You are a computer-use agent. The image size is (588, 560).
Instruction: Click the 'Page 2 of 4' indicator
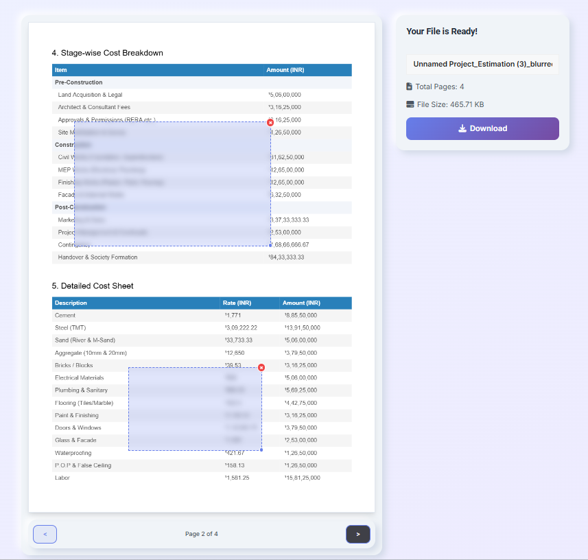pyautogui.click(x=202, y=534)
